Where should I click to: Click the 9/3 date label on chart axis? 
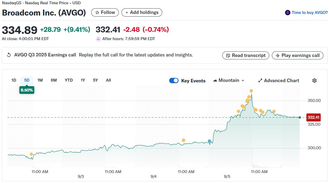click(x=80, y=177)
